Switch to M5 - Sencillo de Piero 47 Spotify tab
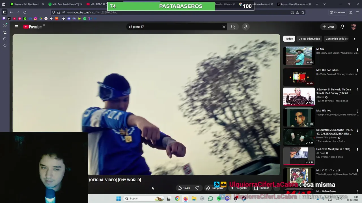This screenshot has width=362, height=203. 65,4
